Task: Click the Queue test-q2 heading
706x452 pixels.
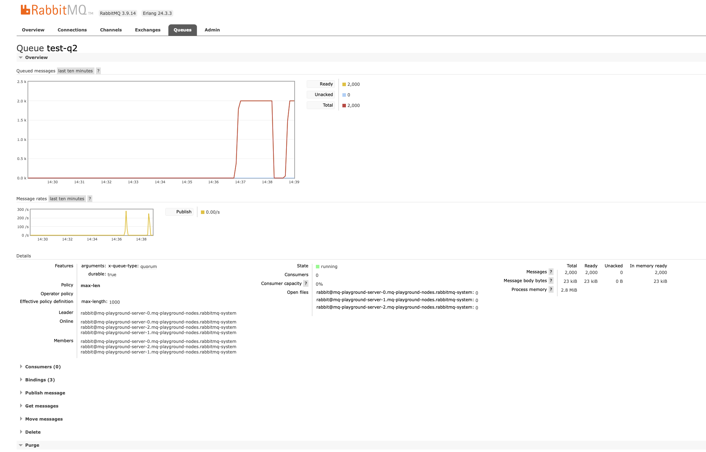Action: coord(47,48)
